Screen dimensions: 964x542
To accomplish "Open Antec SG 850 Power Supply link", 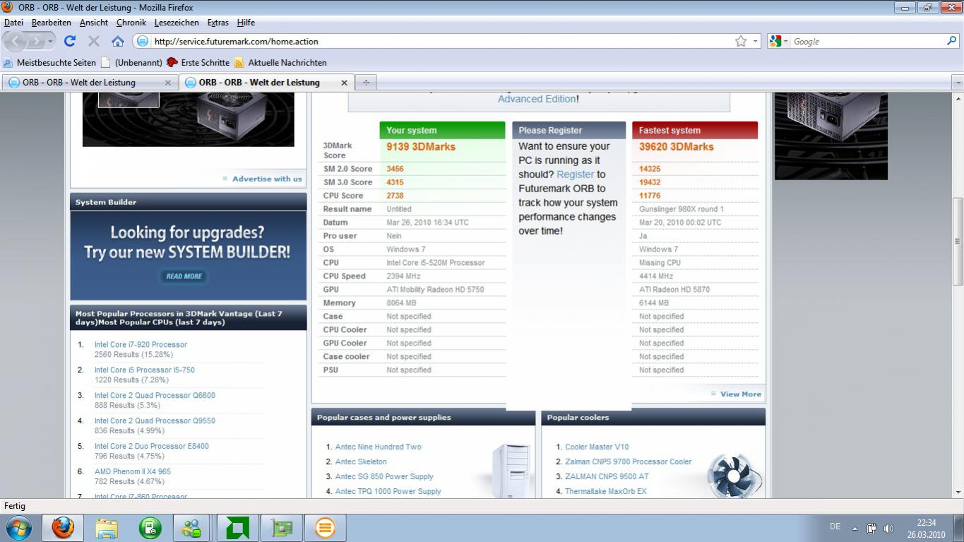I will point(384,477).
